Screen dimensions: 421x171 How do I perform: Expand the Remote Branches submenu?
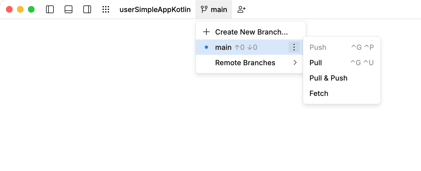click(245, 63)
